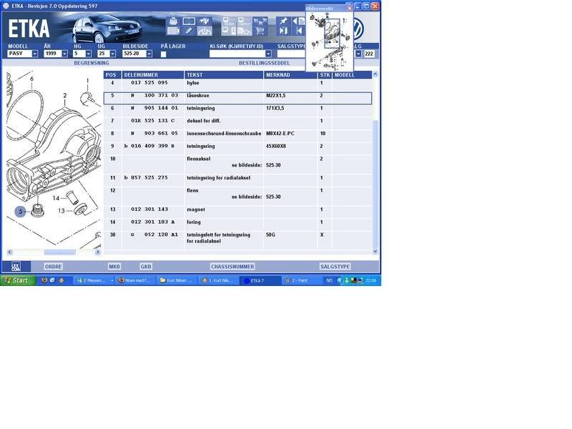Toggle the PÅ LAGER checkbox

coord(163,54)
